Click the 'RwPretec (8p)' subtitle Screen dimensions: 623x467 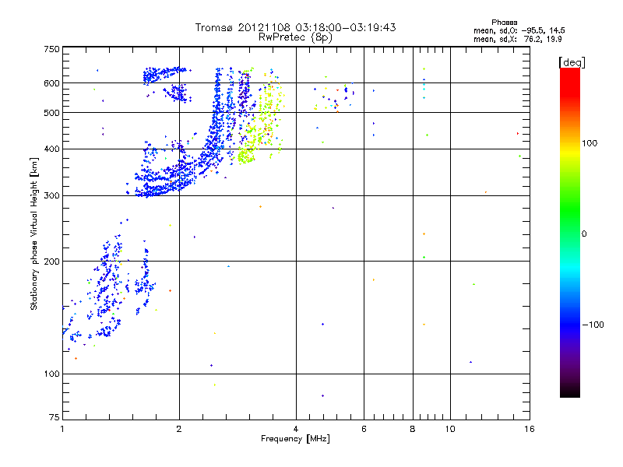(x=295, y=37)
